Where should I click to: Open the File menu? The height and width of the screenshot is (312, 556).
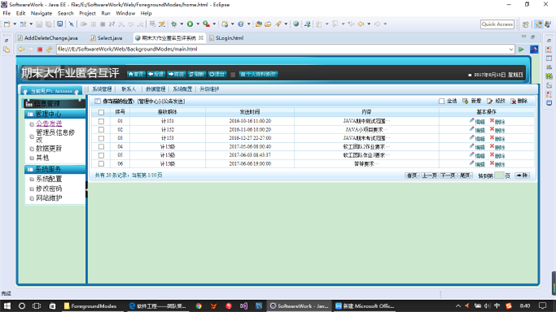6,13
